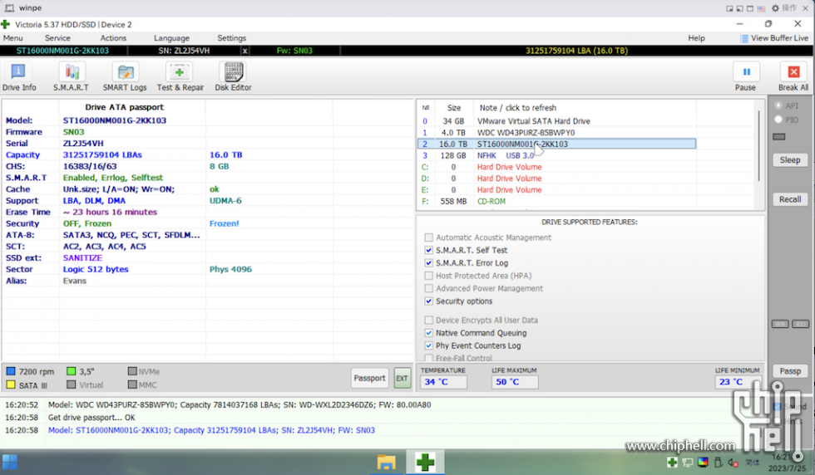This screenshot has height=475, width=815.
Task: Toggle S.M.A.R.T. Self Test checkbox
Action: (x=429, y=250)
